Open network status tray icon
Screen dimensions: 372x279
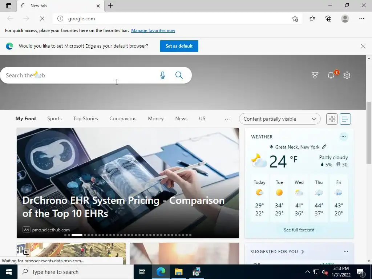(316, 272)
